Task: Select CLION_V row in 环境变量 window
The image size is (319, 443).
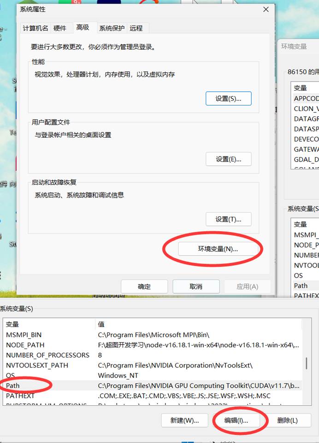Action: tap(306, 109)
